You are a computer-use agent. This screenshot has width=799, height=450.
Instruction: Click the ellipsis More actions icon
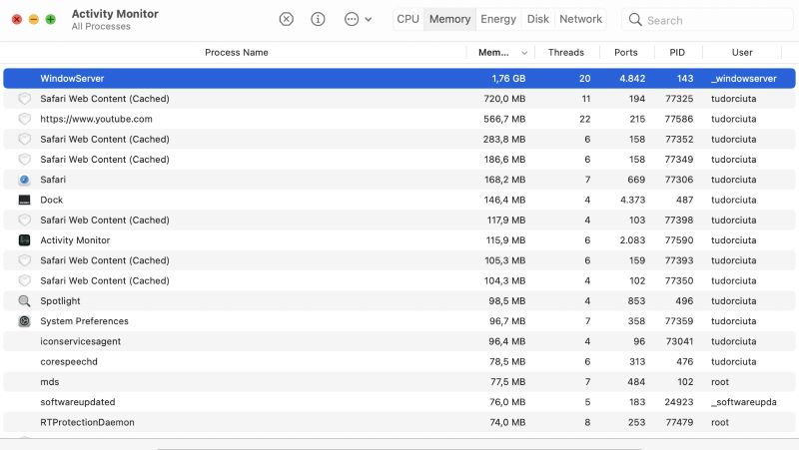352,19
